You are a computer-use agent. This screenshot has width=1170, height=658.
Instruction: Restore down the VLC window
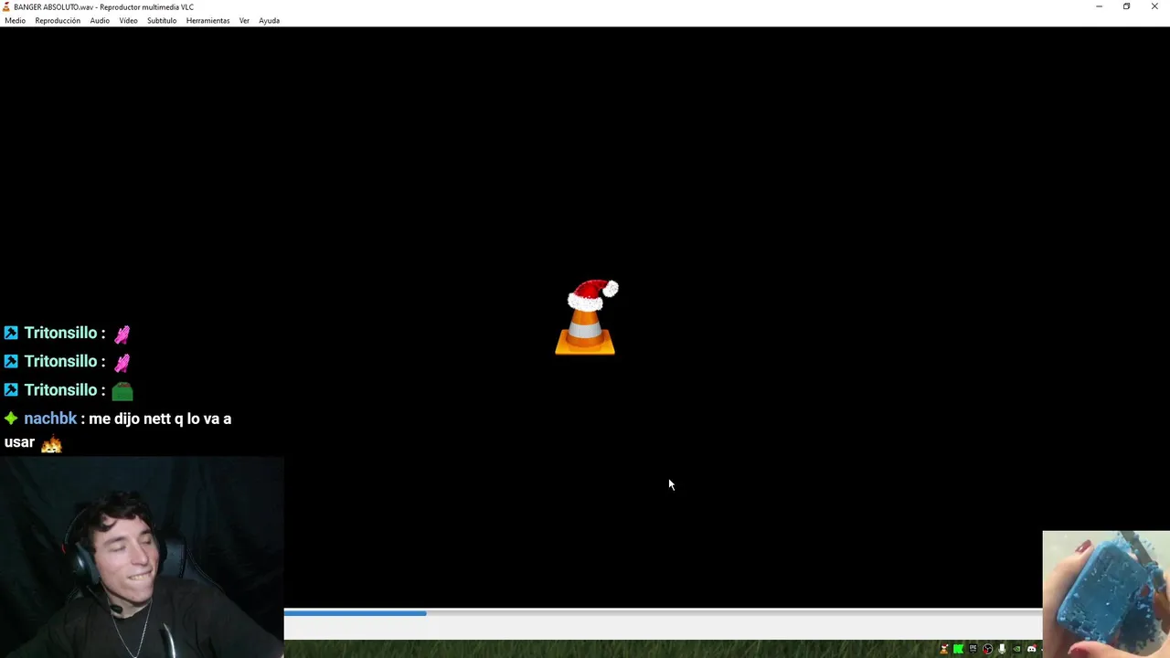[1126, 6]
